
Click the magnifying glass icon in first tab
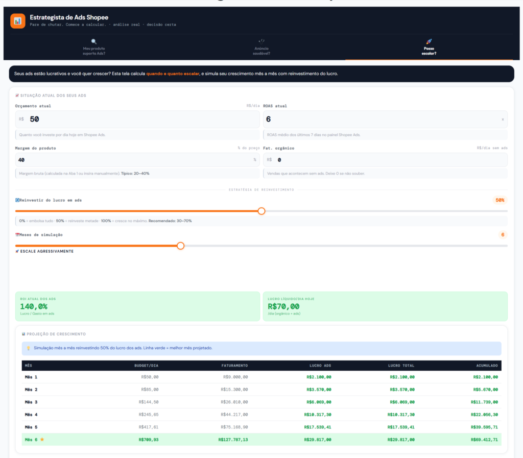(94, 41)
